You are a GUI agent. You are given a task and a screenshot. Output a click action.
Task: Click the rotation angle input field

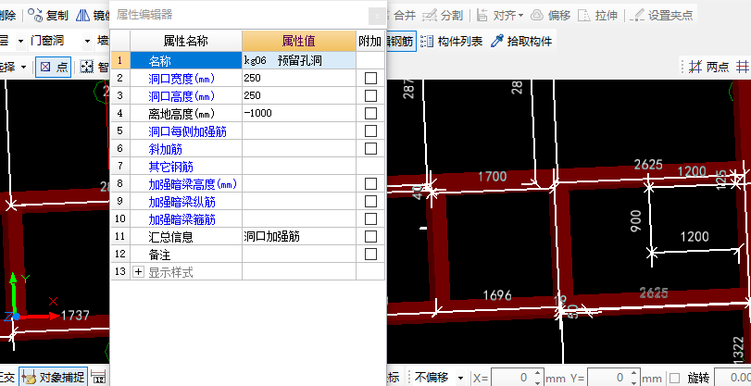pos(732,378)
